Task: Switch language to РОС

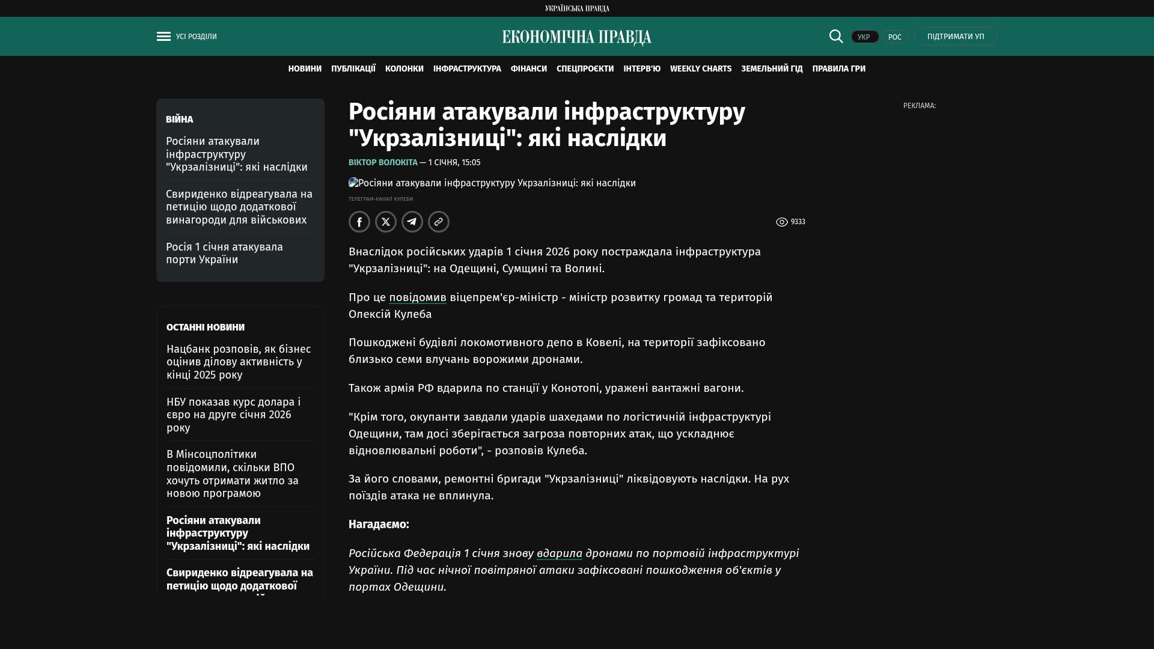Action: [x=894, y=37]
